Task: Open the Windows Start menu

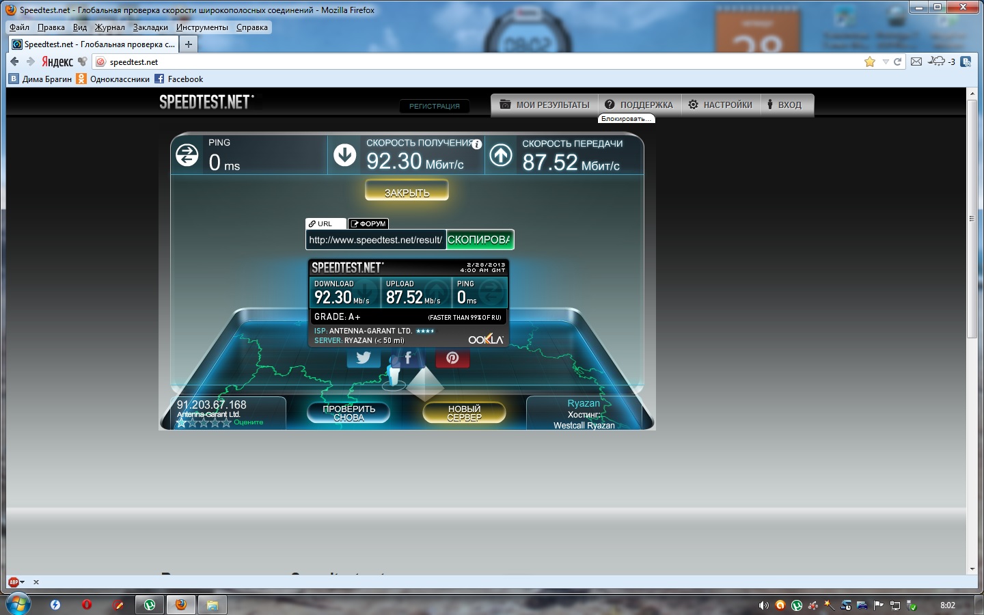Action: click(x=18, y=605)
